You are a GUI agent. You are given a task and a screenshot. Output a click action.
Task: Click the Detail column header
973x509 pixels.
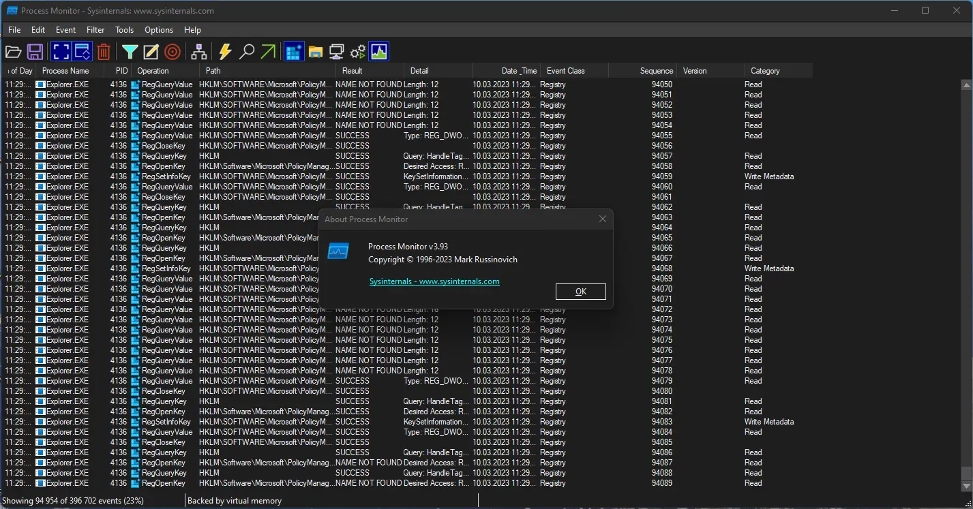438,71
